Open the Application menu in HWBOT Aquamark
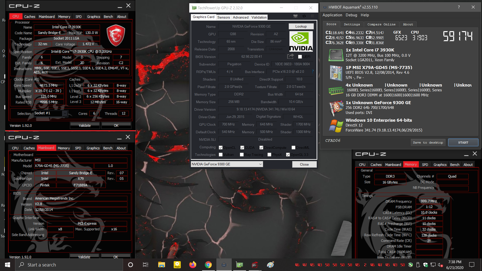 tap(332, 15)
